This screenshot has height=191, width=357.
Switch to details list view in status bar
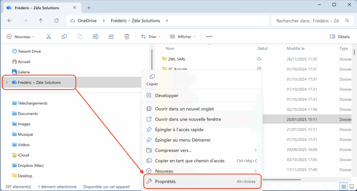344,187
